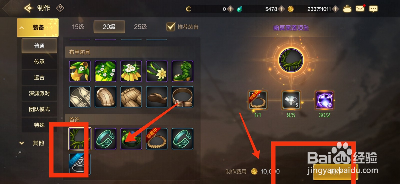Click the diamond material icon showing 9/5

(291, 100)
